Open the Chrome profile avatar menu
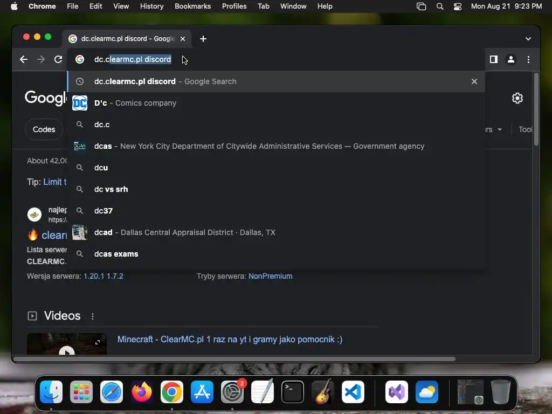 511,59
